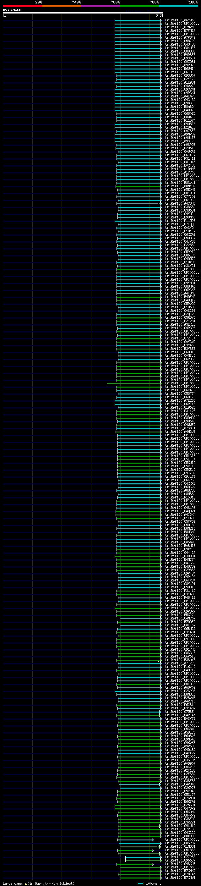Select the UniRef100_A9NVU9 label
Screen dimensions: 201x886
[x=180, y=134]
